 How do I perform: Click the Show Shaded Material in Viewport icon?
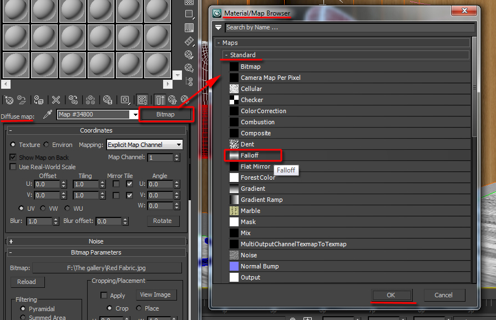[x=142, y=100]
